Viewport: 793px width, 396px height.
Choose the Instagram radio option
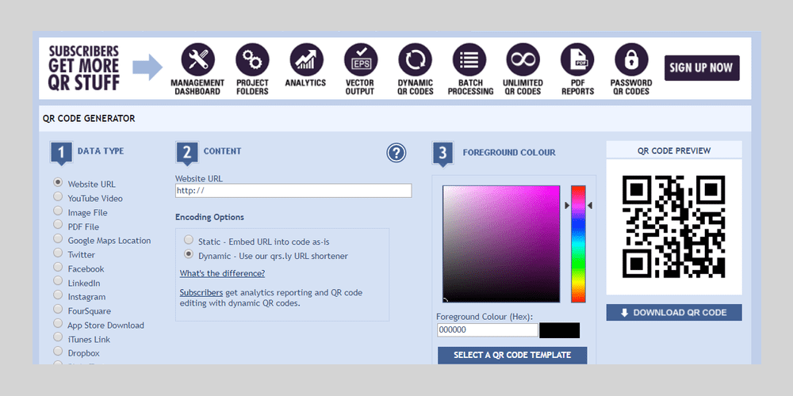coord(58,295)
